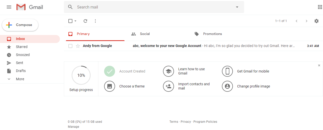Open the main menu hamburger icon
The width and height of the screenshot is (323, 130).
point(9,7)
